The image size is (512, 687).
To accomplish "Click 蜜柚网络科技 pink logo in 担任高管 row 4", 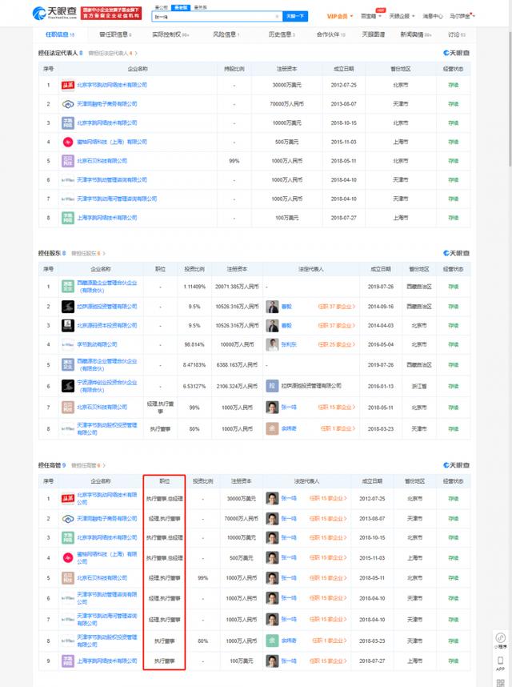I will 67,558.
